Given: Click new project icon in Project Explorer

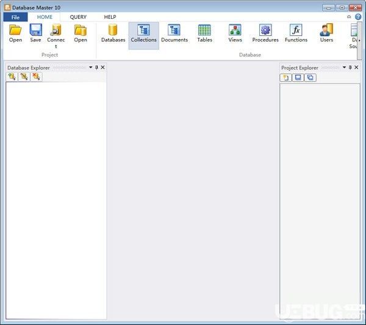Looking at the screenshot, I should (285, 77).
